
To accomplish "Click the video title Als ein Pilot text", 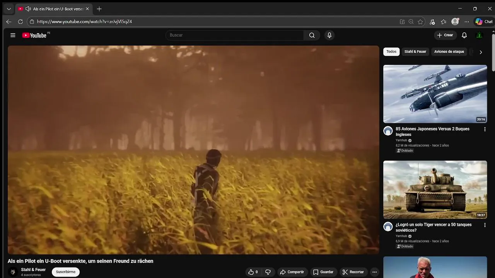I will click(80, 261).
